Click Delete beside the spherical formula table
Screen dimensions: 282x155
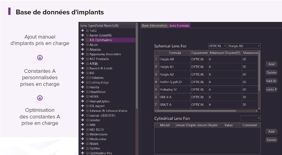click(x=271, y=73)
